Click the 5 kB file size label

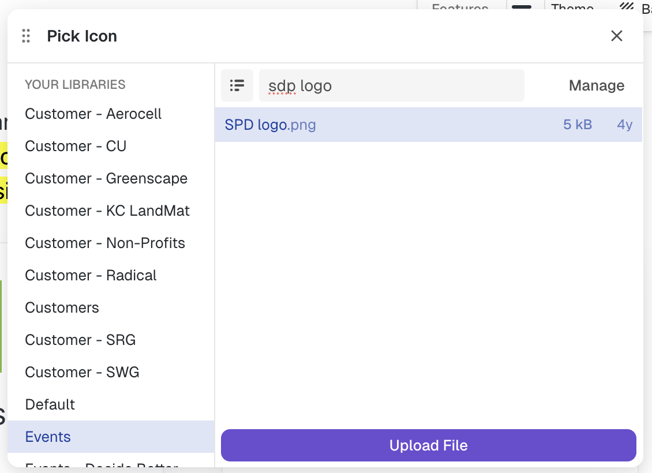coord(578,125)
